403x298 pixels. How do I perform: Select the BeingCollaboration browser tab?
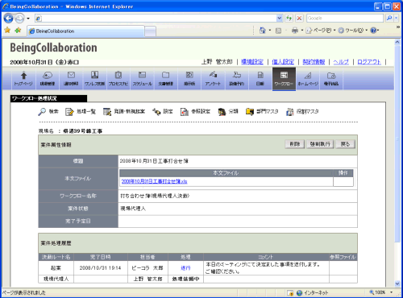point(86,31)
